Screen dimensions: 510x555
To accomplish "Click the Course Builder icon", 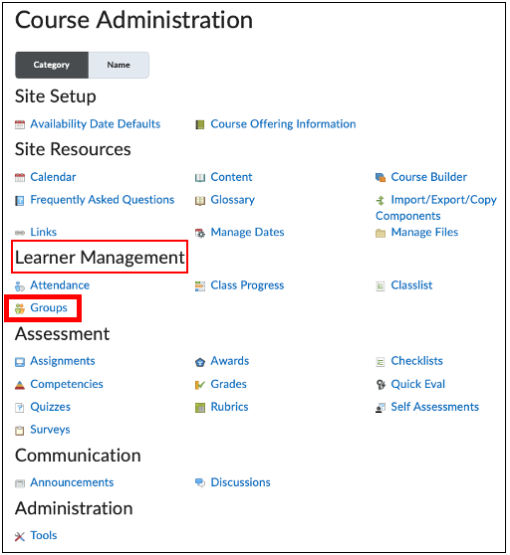I will coord(381,177).
